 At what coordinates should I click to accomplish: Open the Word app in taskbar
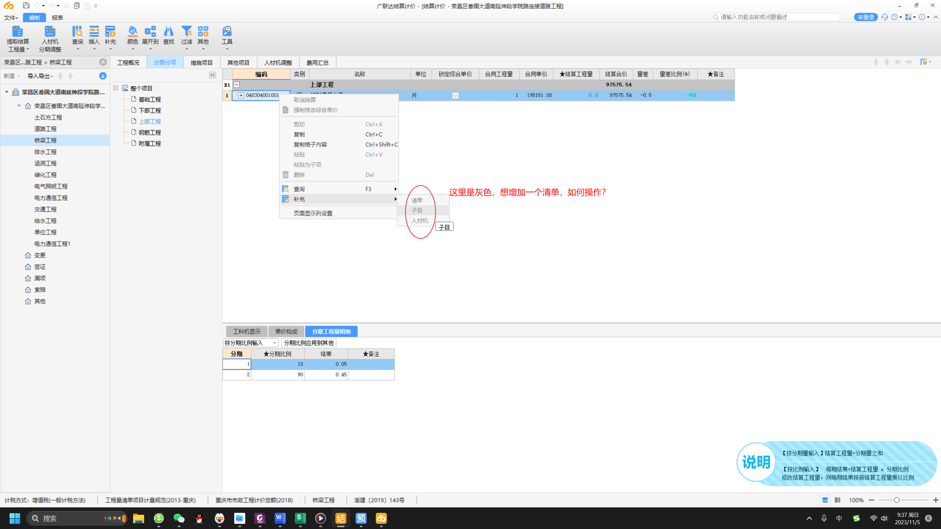tap(280, 518)
